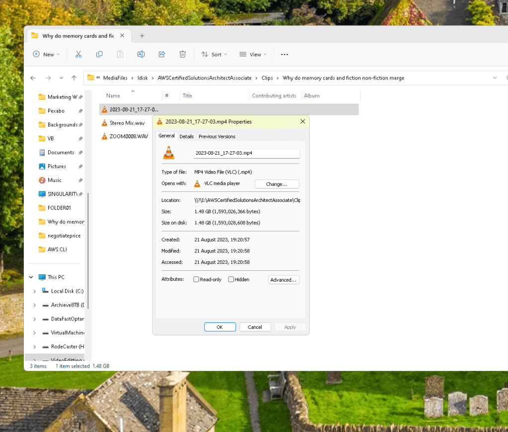Click the Rename icon in toolbar
Image resolution: width=508 pixels, height=432 pixels.
click(x=141, y=55)
